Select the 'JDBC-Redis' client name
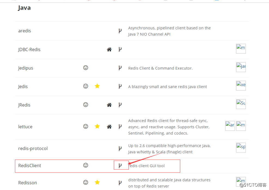269x190 pixels. pyautogui.click(x=29, y=49)
